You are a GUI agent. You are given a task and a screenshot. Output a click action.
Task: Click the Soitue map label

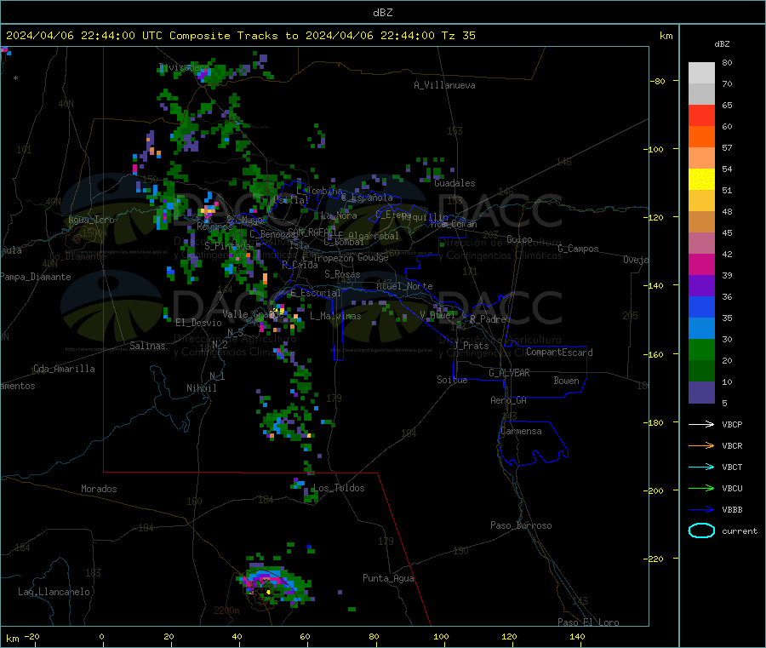tap(452, 380)
